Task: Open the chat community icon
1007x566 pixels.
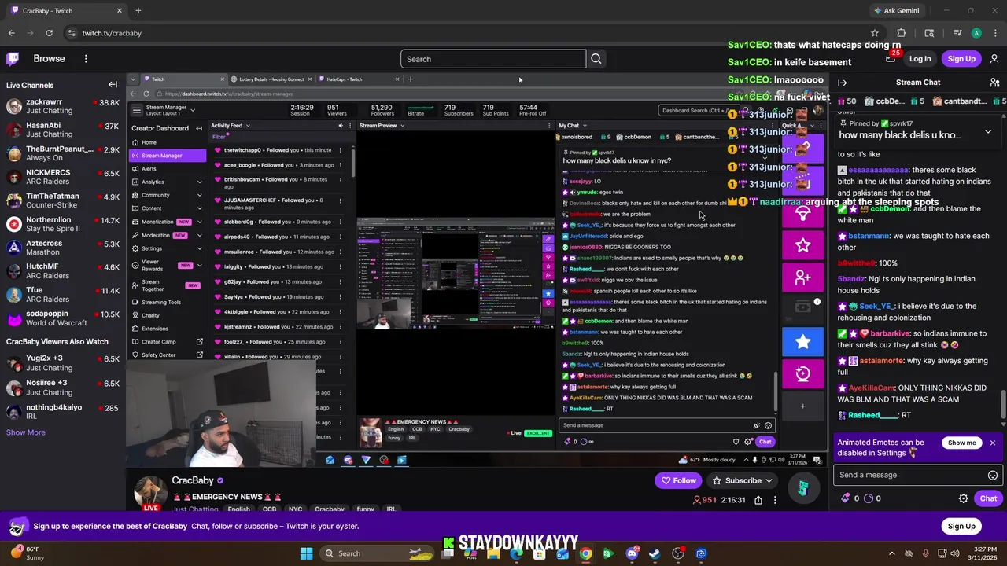Action: [x=994, y=83]
